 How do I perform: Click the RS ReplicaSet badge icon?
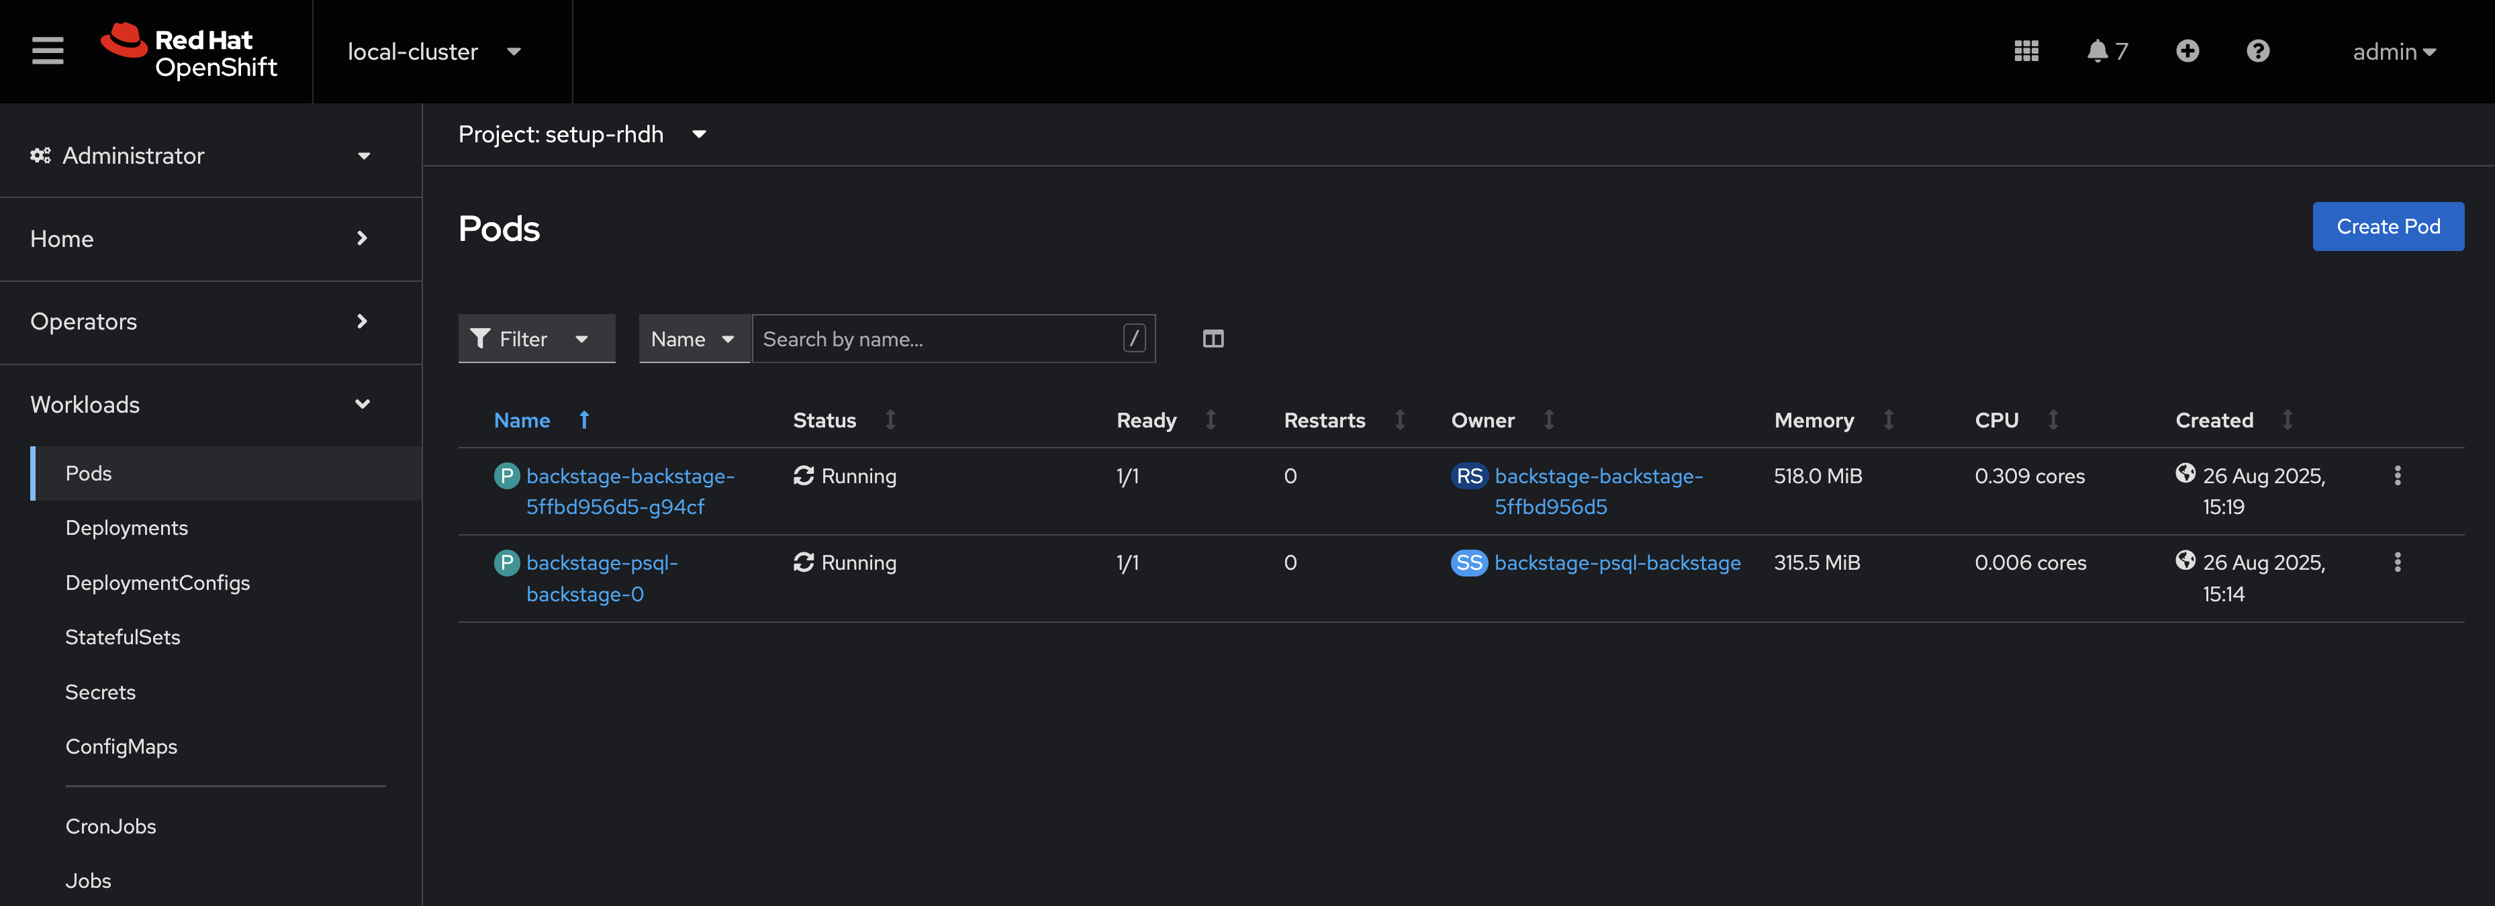(x=1469, y=476)
